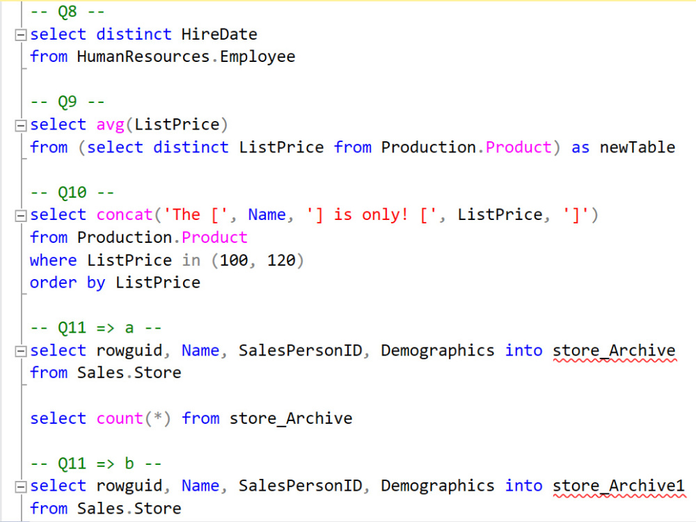The width and height of the screenshot is (696, 522).
Task: Click the underlined store_Archive1 identifier
Action: pos(619,486)
